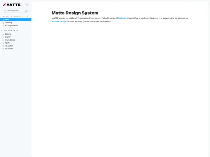Expand the EmptyStates folder
210x157 pixels.
pos(16,40)
